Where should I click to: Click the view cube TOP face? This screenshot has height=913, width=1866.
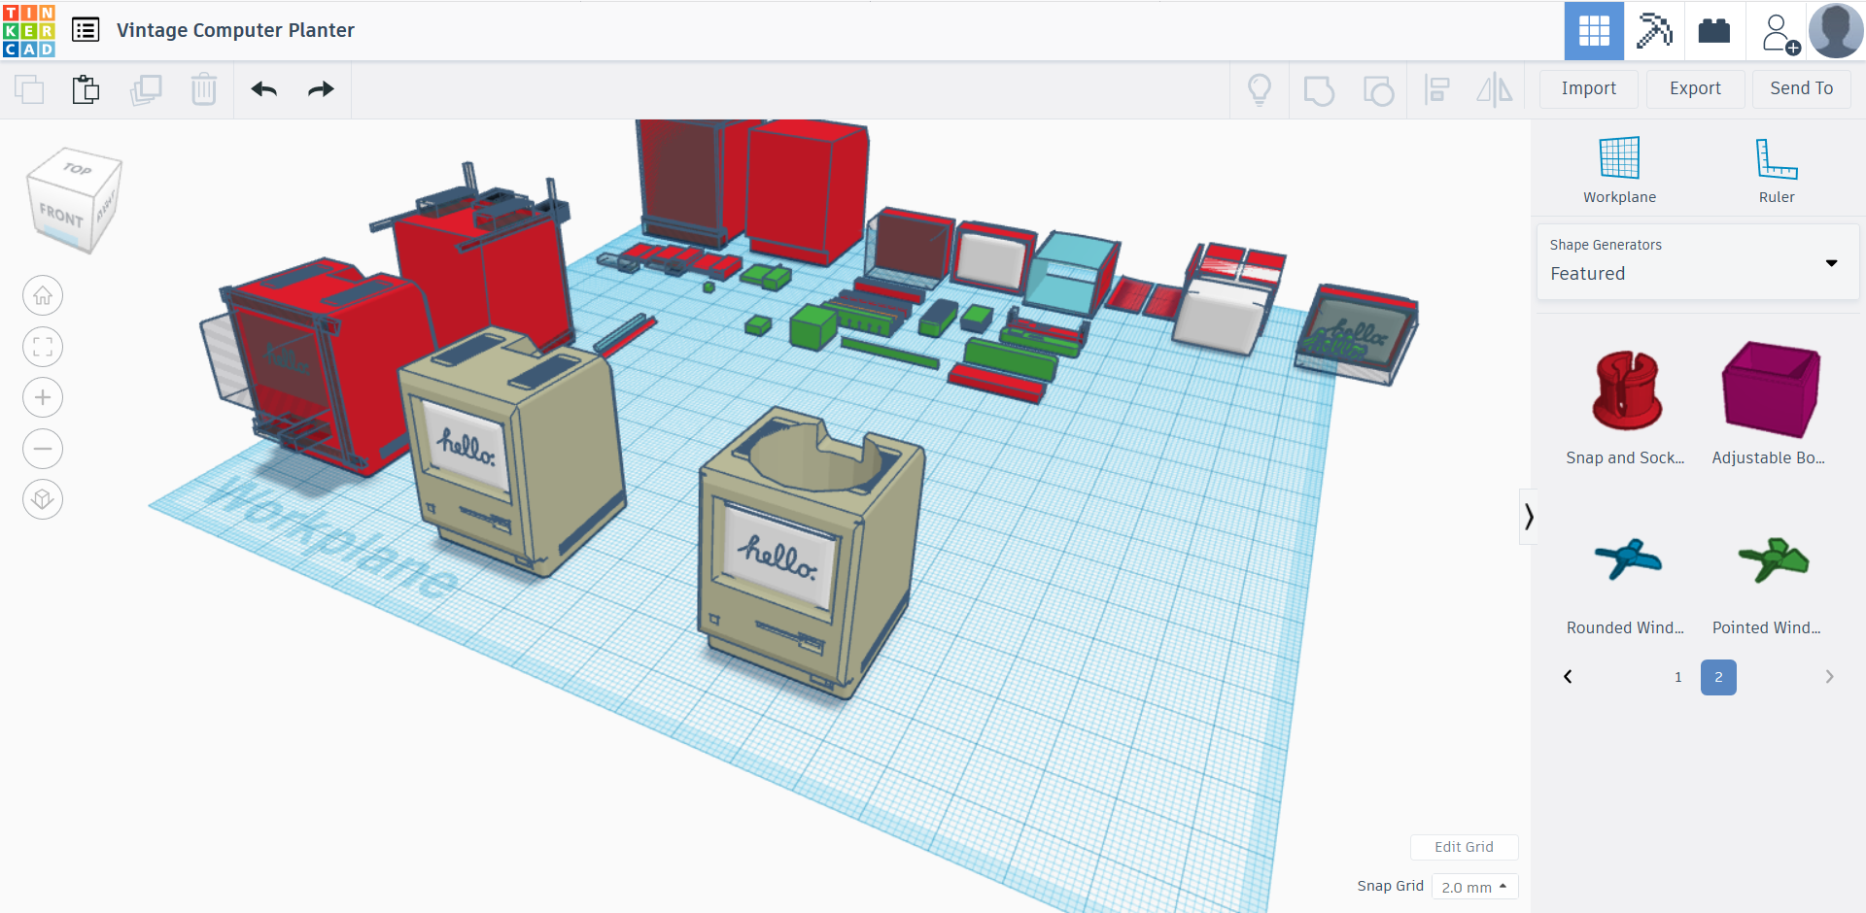[x=78, y=169]
